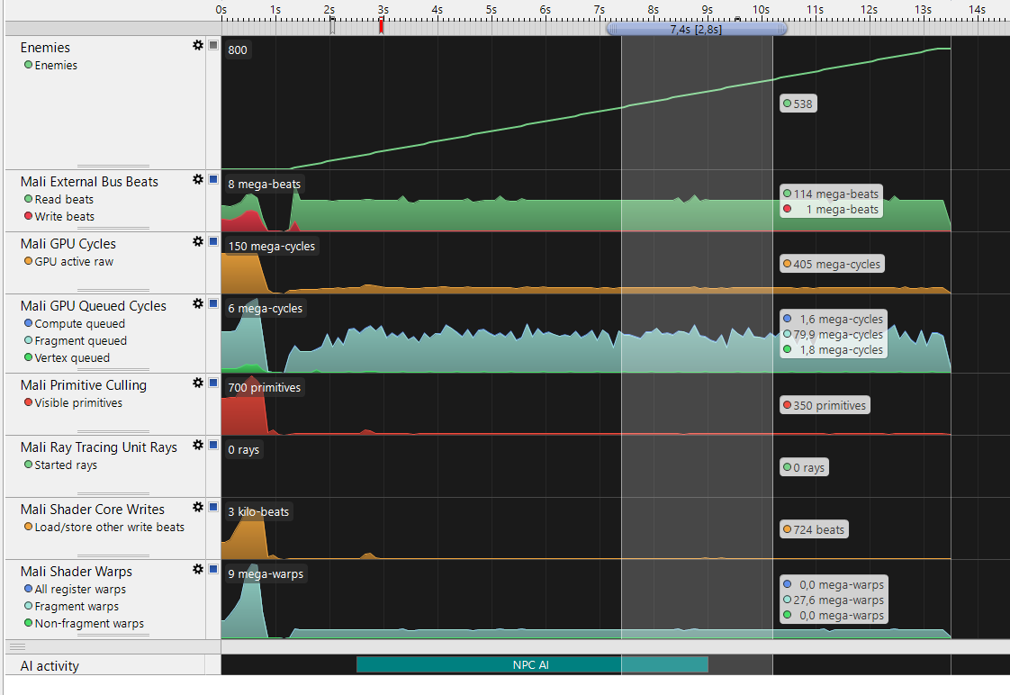
Task: Click the red swatch beside Visible primitives
Action: 28,402
